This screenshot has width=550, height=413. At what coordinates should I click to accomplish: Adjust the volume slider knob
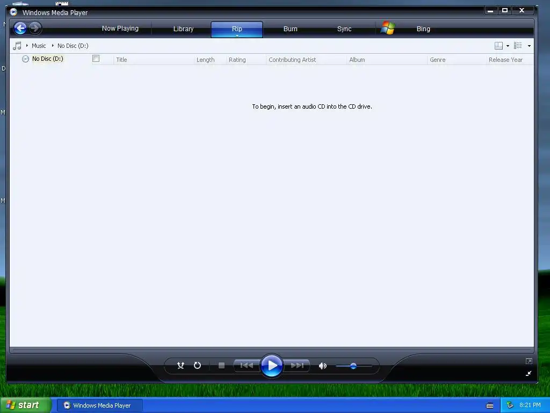tap(353, 366)
